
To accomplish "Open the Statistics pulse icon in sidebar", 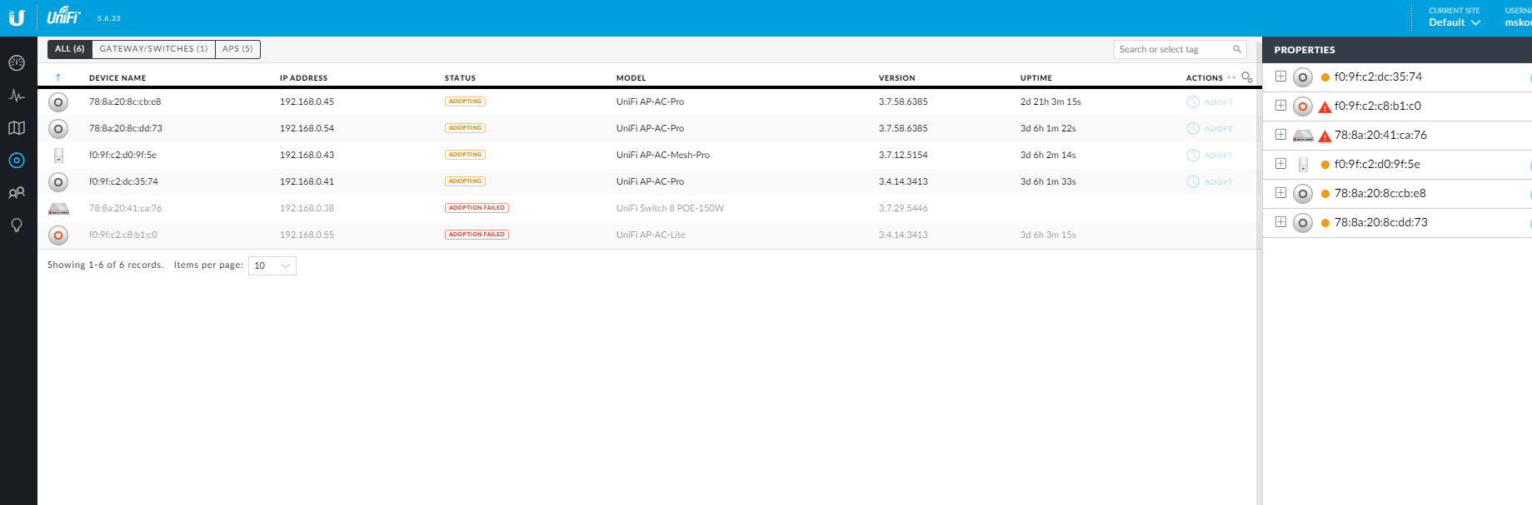I will pos(17,96).
